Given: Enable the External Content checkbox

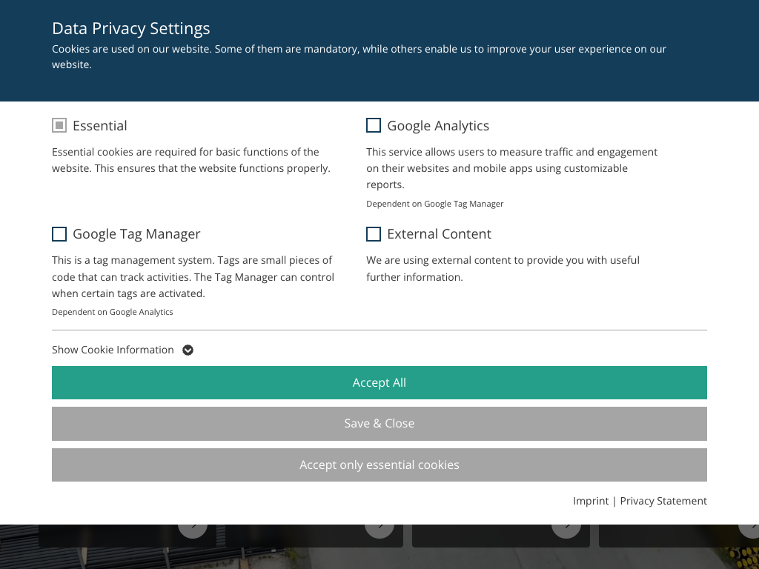Looking at the screenshot, I should coord(374,234).
